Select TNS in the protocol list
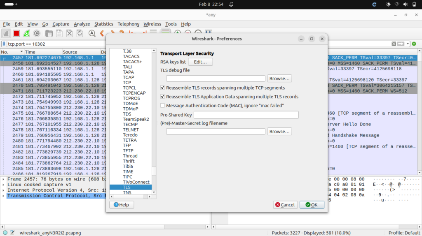This screenshot has width=422, height=236. [x=127, y=192]
